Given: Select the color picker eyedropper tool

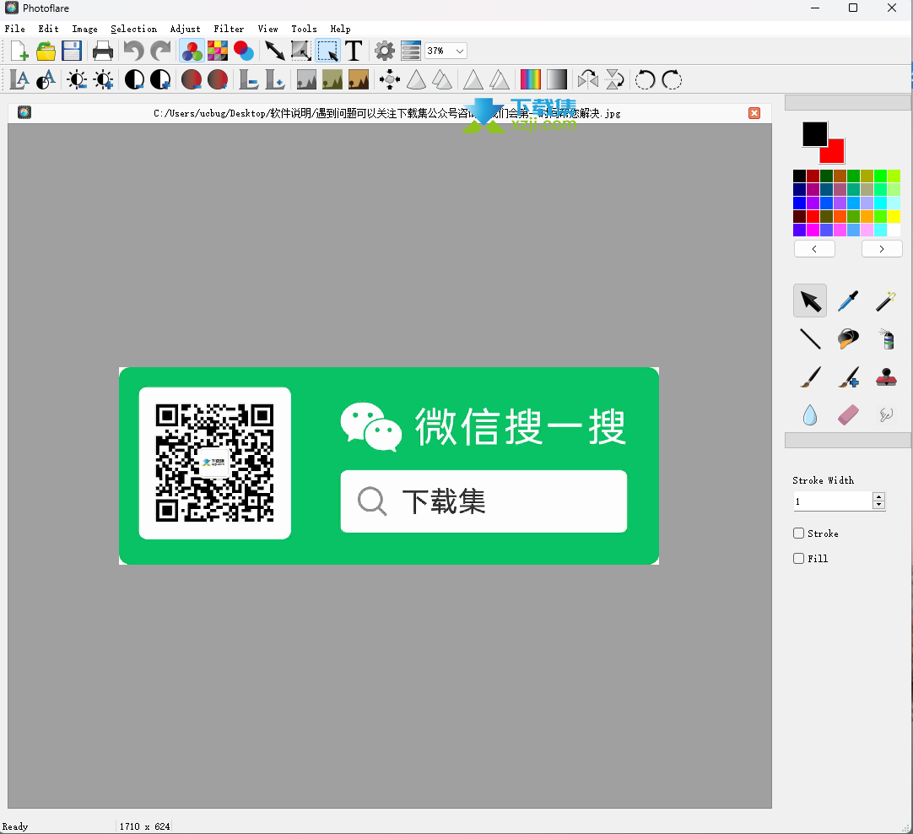Looking at the screenshot, I should [x=848, y=301].
